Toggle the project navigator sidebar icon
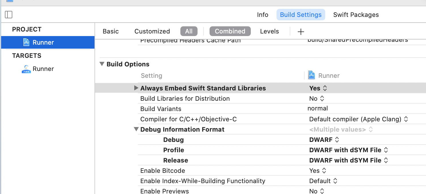The height and width of the screenshot is (194, 426). tap(9, 15)
